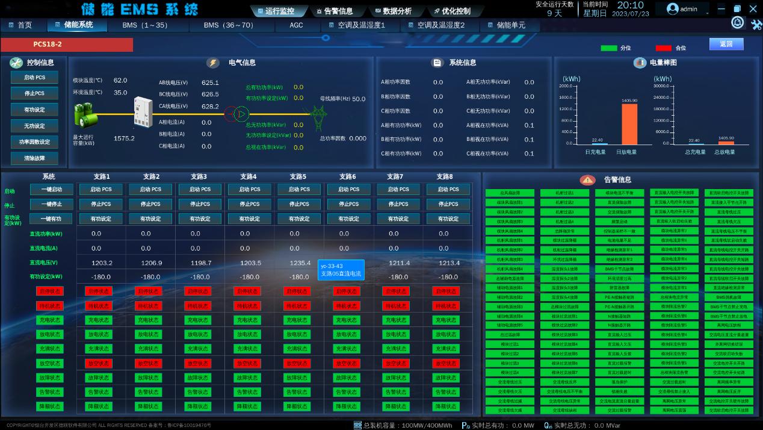Click the PCS cabinet icon in 电气信息
Viewport: 763px width, 430px height.
(x=143, y=113)
